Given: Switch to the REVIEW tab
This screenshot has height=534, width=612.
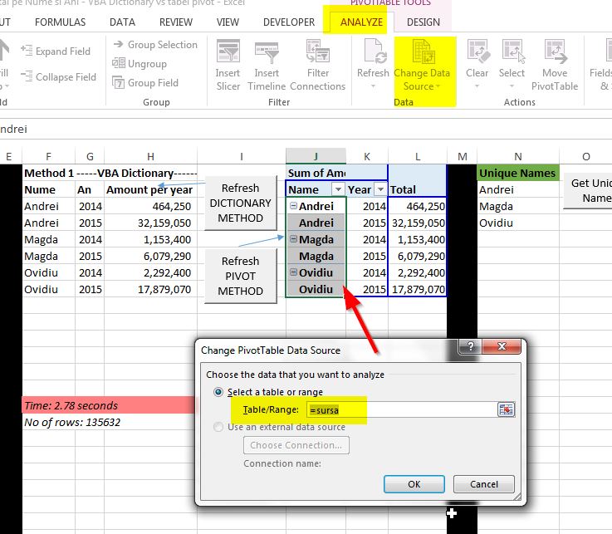Looking at the screenshot, I should (x=176, y=22).
